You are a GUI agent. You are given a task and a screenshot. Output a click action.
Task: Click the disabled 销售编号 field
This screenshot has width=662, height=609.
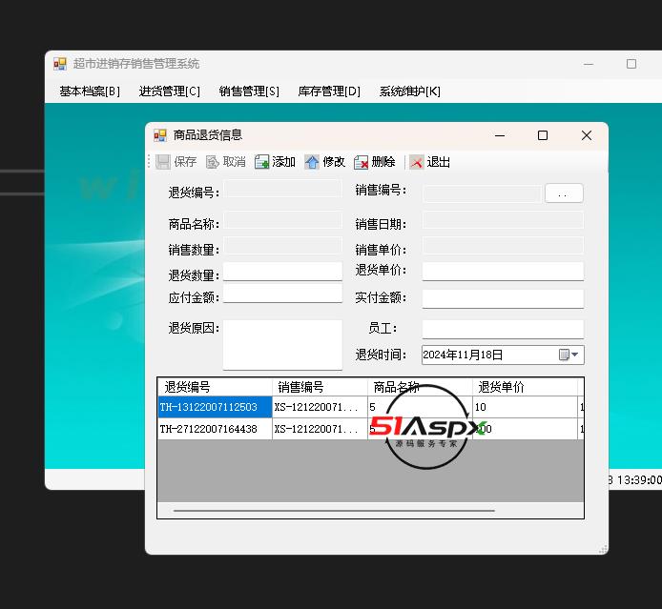(482, 194)
